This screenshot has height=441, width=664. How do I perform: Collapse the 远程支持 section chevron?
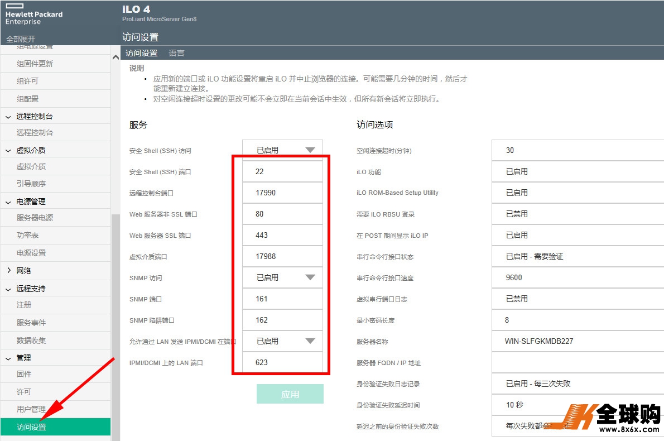8,289
